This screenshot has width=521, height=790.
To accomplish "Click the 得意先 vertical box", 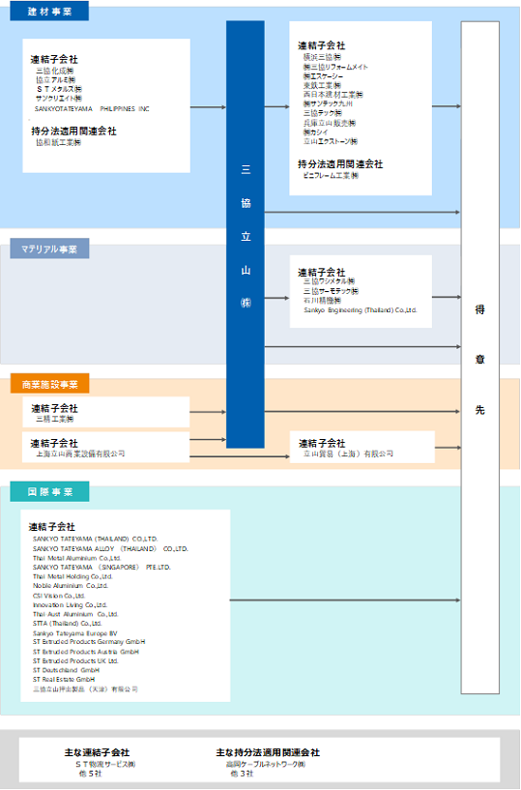I will click(480, 358).
